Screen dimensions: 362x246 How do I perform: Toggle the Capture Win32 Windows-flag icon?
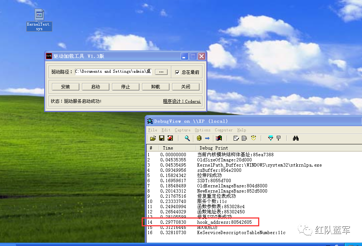pos(218,138)
